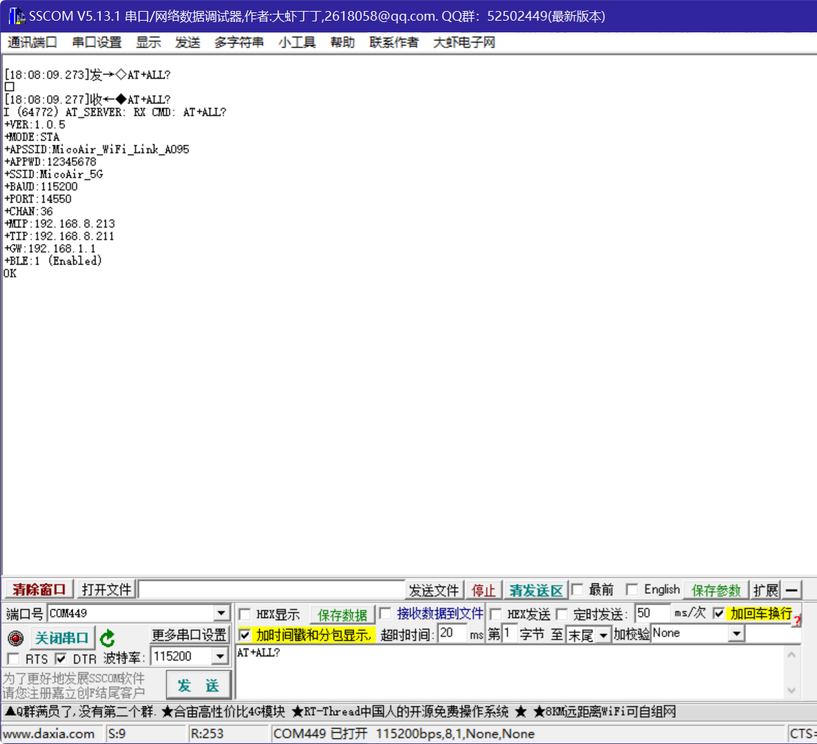The image size is (817, 744).
Task: Enable 接收数据到文件 checkbox
Action: click(x=386, y=613)
